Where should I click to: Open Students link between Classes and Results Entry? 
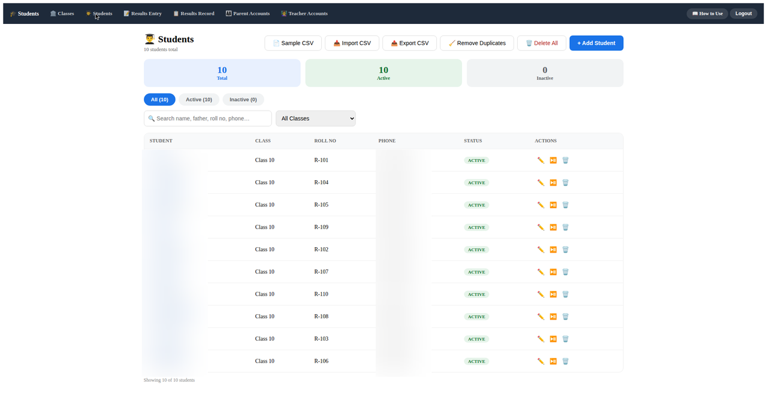pyautogui.click(x=99, y=13)
